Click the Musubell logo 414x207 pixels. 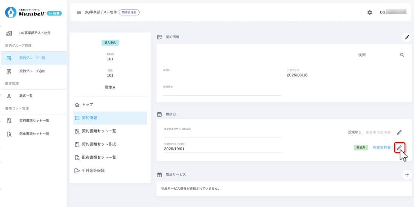(x=33, y=12)
